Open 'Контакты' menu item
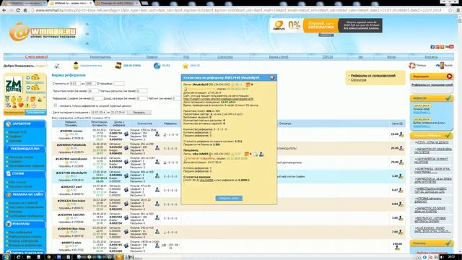This screenshot has height=260, width=462. 432,56
